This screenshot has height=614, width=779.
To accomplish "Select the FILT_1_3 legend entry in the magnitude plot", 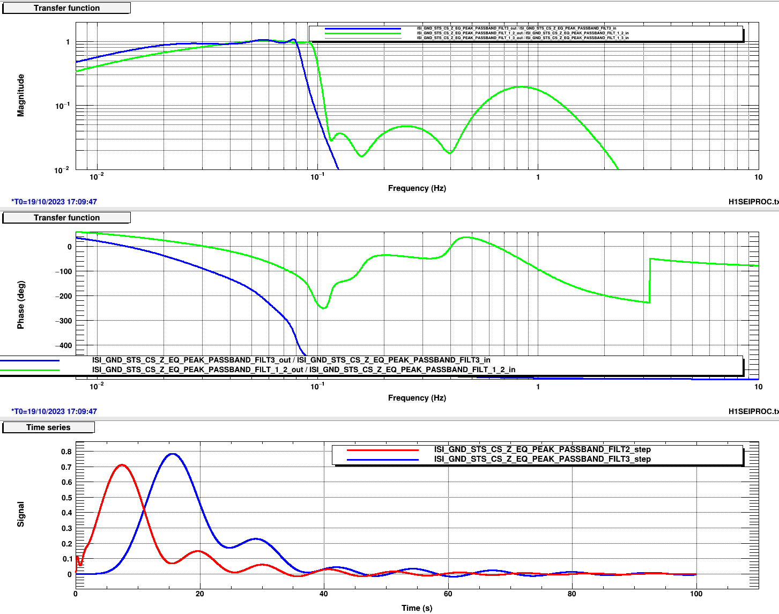I will click(523, 38).
